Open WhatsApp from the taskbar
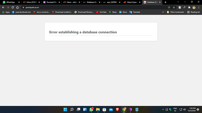202x113 pixels. tap(91, 109)
